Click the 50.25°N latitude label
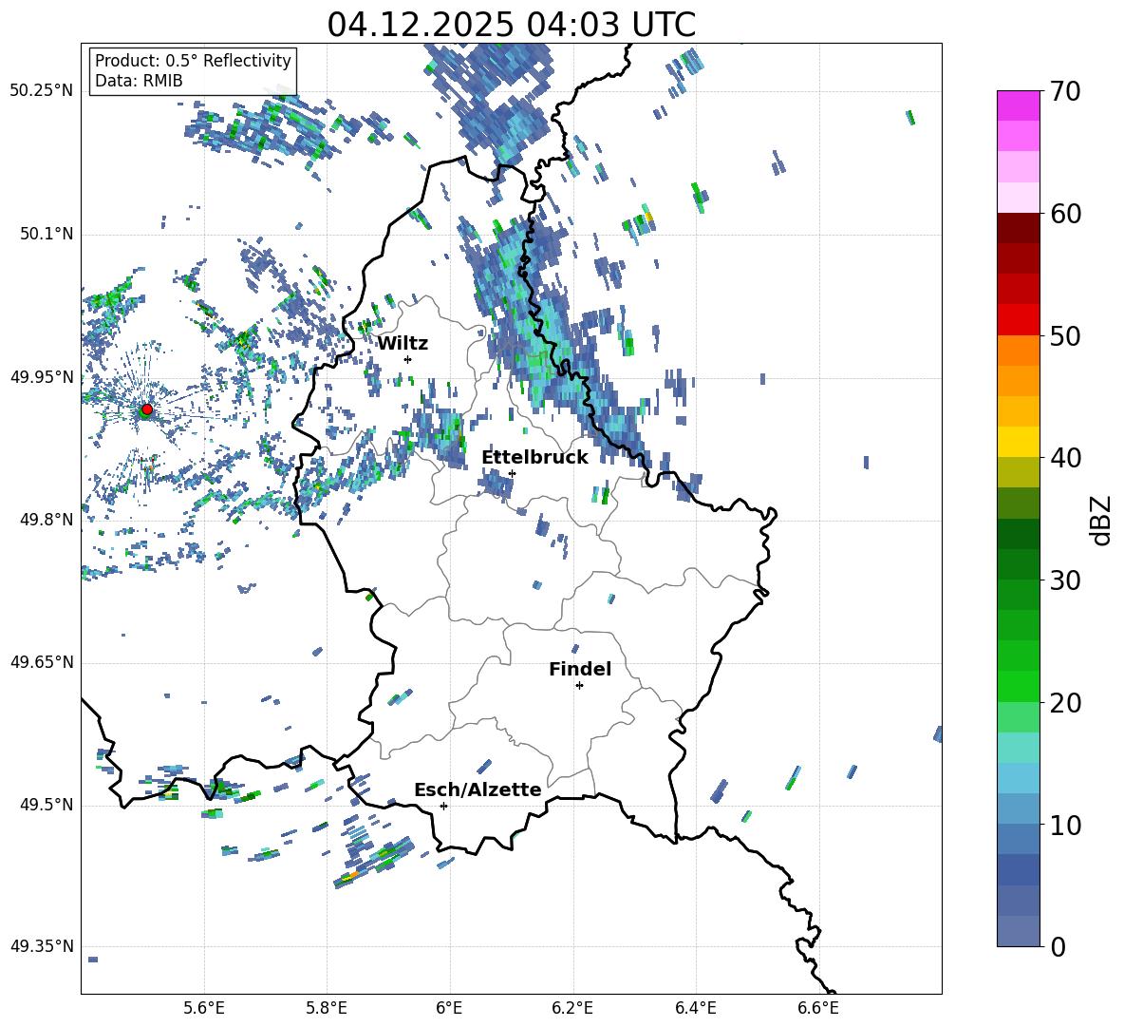Image resolution: width=1124 pixels, height=1027 pixels. click(x=42, y=91)
